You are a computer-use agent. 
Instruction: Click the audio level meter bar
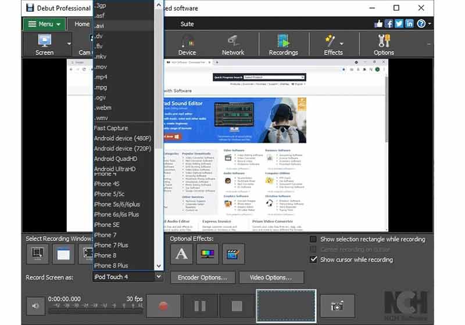[x=96, y=311]
